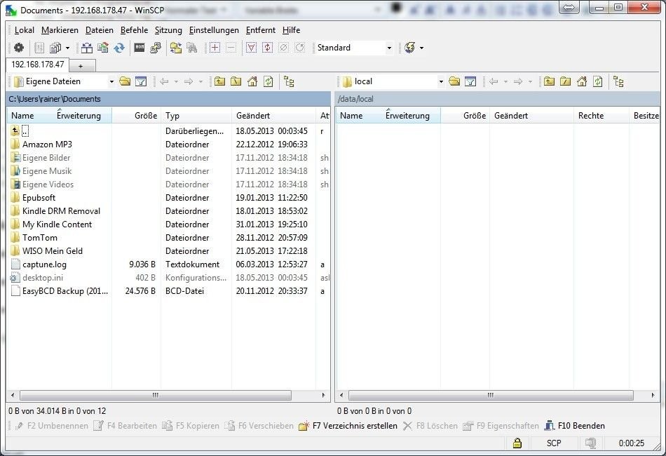Select the Kindle DRM Removal folder
Image resolution: width=666 pixels, height=456 pixels.
61,211
